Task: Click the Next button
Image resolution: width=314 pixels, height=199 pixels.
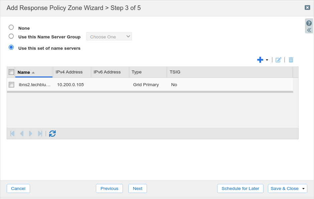Action: point(137,188)
